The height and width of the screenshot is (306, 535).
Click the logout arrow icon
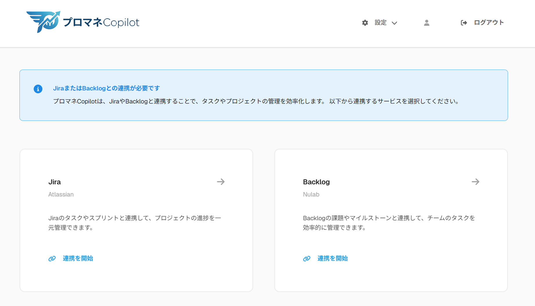(x=464, y=23)
